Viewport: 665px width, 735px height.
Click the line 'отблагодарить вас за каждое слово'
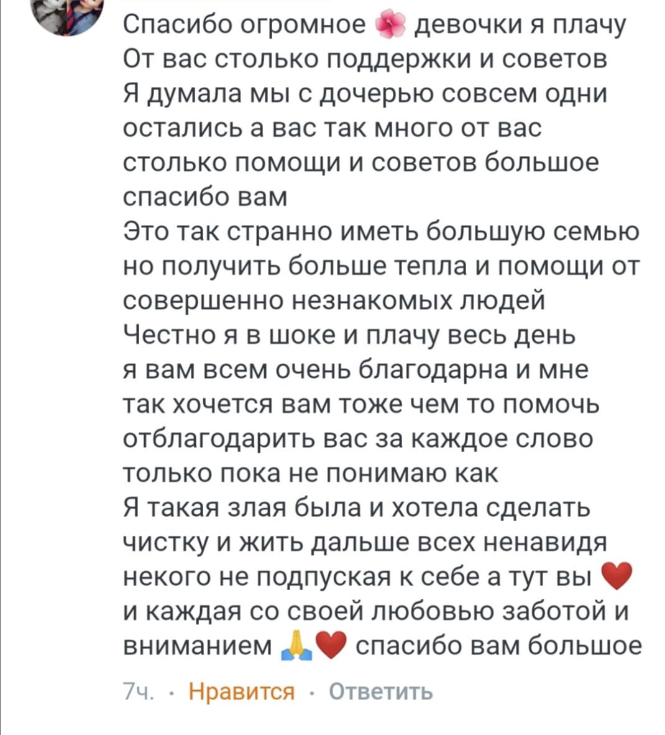pos(359,439)
